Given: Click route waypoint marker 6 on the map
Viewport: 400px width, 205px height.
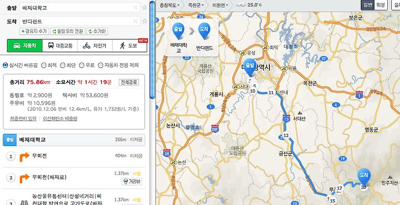Looking at the screenshot, I should [254, 86].
